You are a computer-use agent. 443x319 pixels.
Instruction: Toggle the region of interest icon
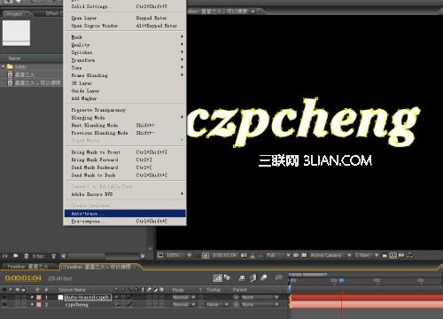point(296,255)
